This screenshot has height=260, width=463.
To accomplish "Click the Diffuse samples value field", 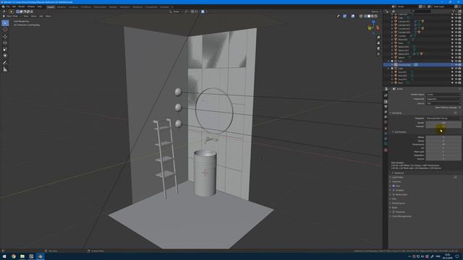I will [x=443, y=137].
